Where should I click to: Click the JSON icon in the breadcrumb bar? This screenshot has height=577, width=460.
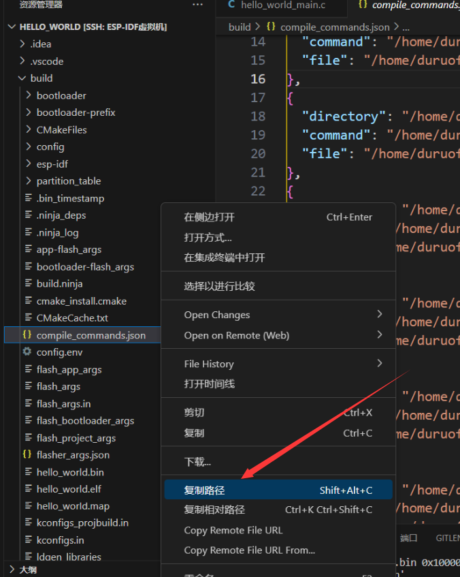tap(271, 27)
